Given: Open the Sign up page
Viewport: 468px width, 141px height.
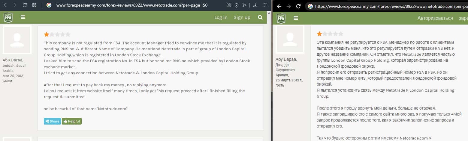Looking at the screenshot, I should coord(242,17).
